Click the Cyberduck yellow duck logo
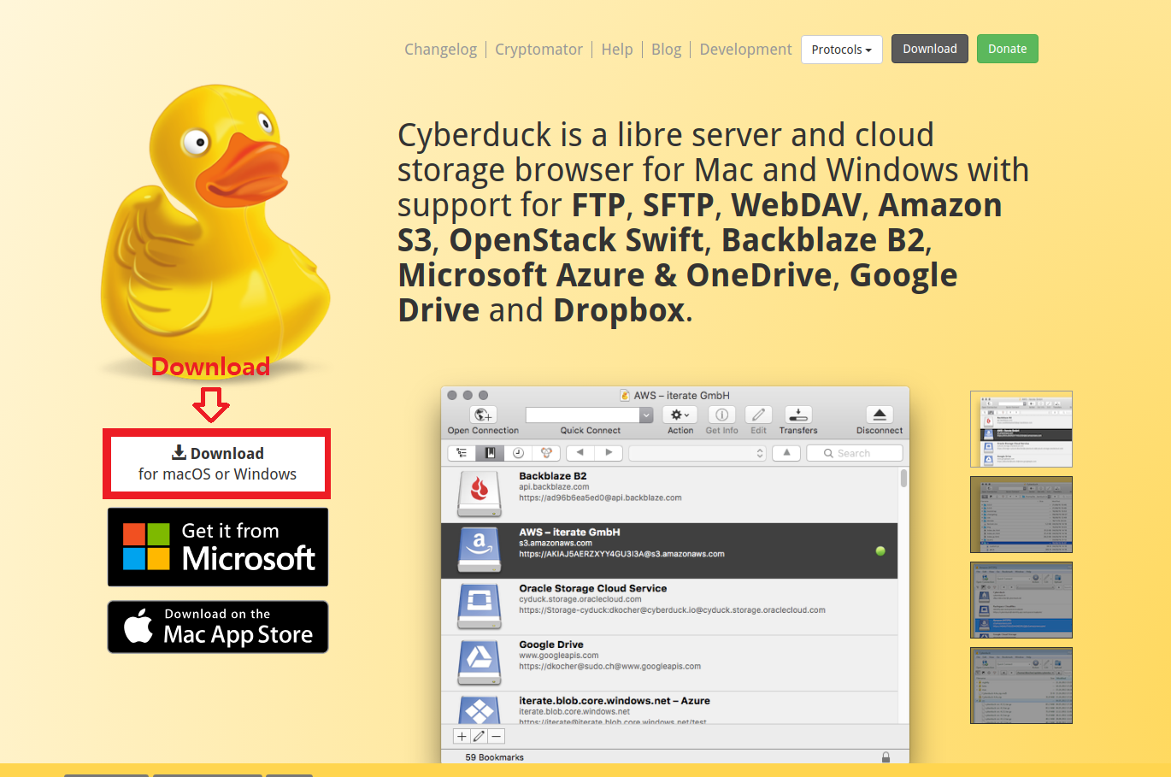 215,231
